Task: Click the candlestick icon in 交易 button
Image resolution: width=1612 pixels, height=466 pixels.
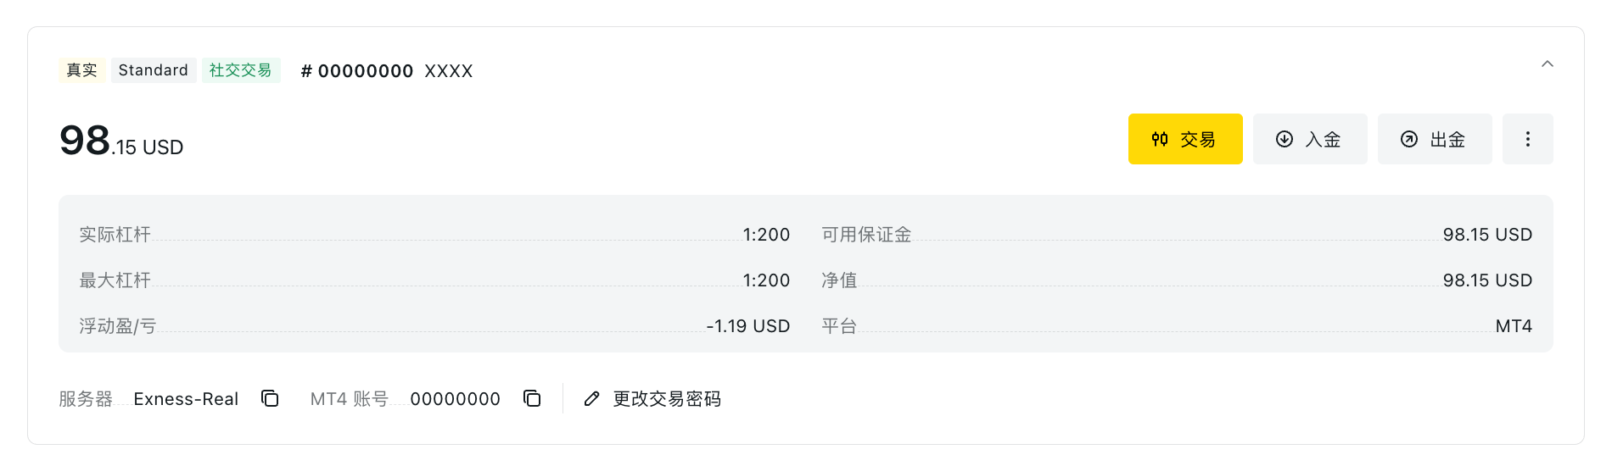Action: 1160,139
